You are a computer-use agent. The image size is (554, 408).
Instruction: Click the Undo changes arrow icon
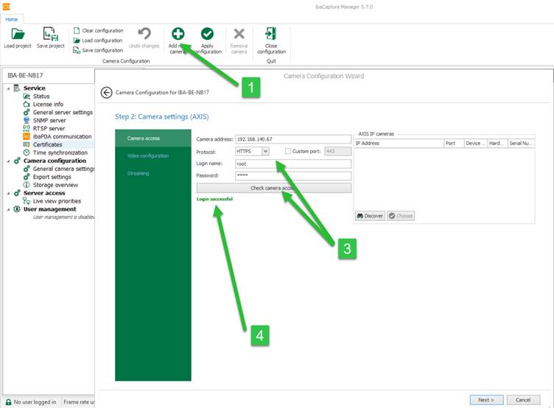point(144,34)
